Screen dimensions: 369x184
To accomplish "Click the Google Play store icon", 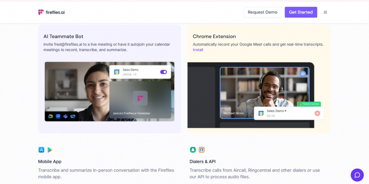I will 50,150.
